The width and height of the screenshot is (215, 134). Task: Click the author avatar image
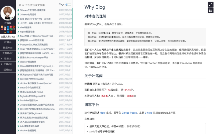pyautogui.click(x=8, y=13)
